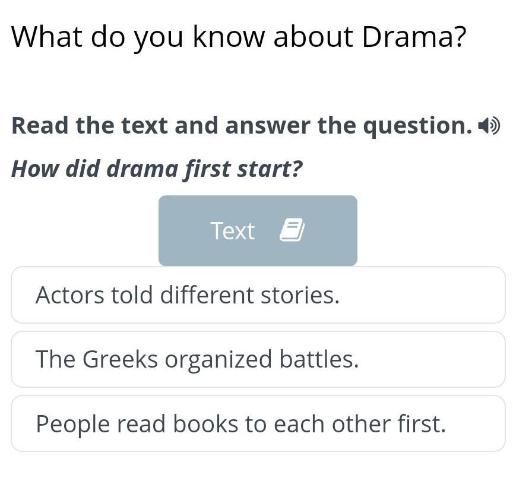Select answer 'Actors told different stories.'

pos(258,295)
